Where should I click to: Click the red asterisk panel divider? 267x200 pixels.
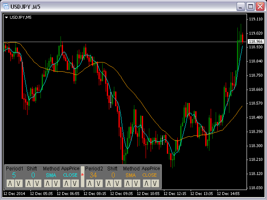[82, 175]
